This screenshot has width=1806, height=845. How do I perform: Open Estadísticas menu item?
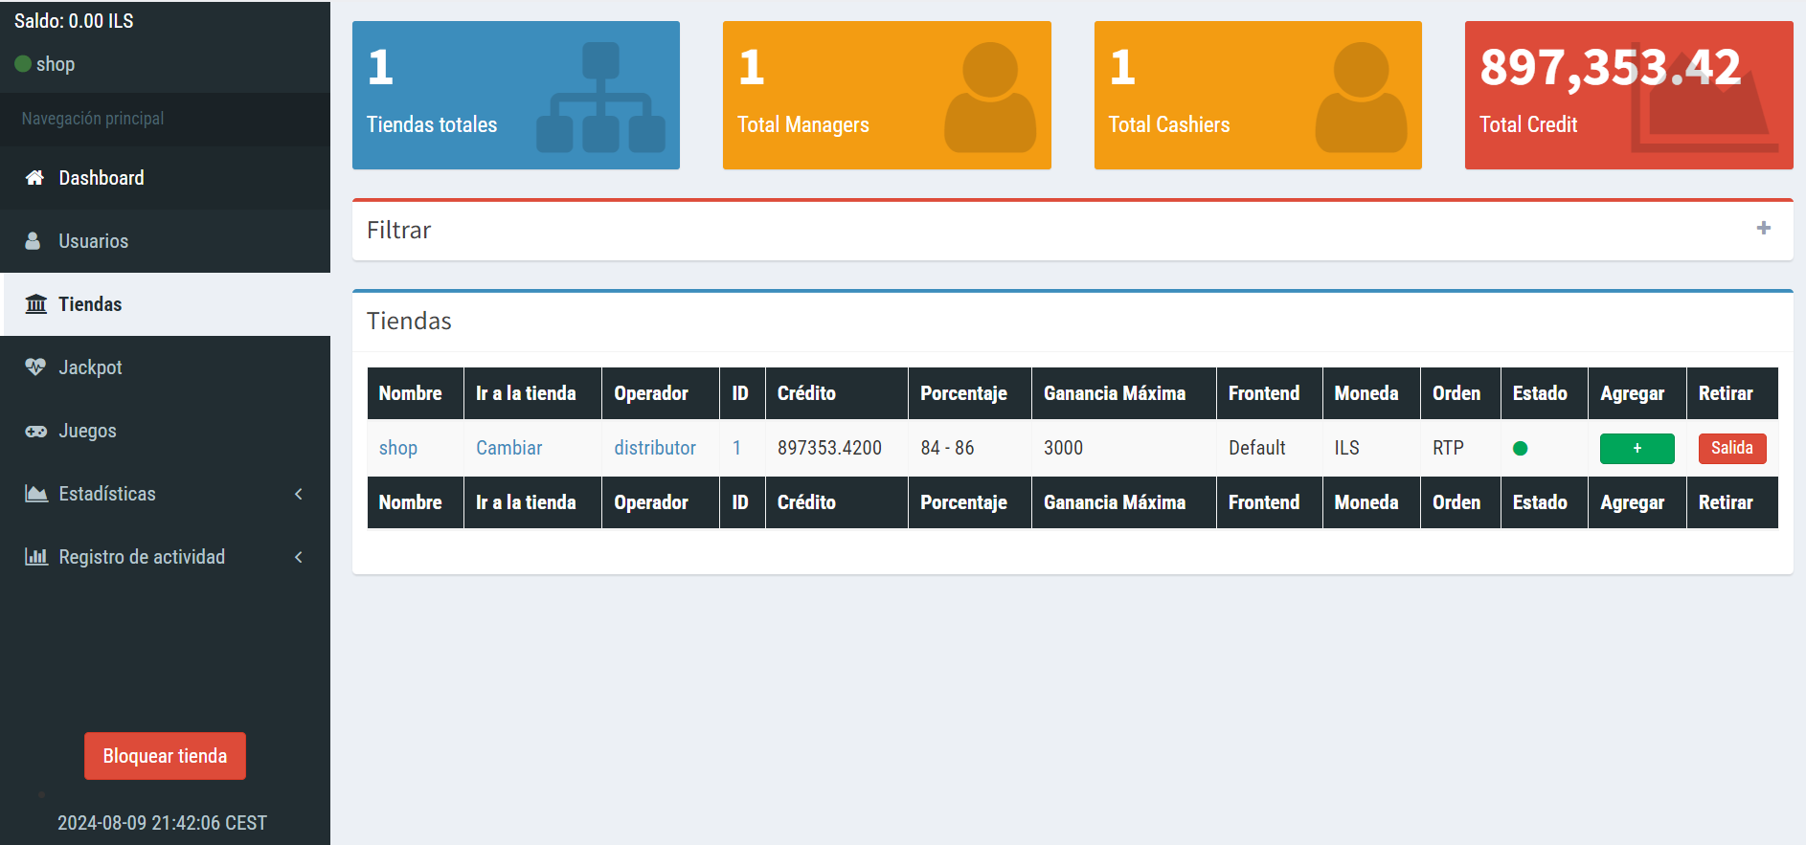point(165,494)
